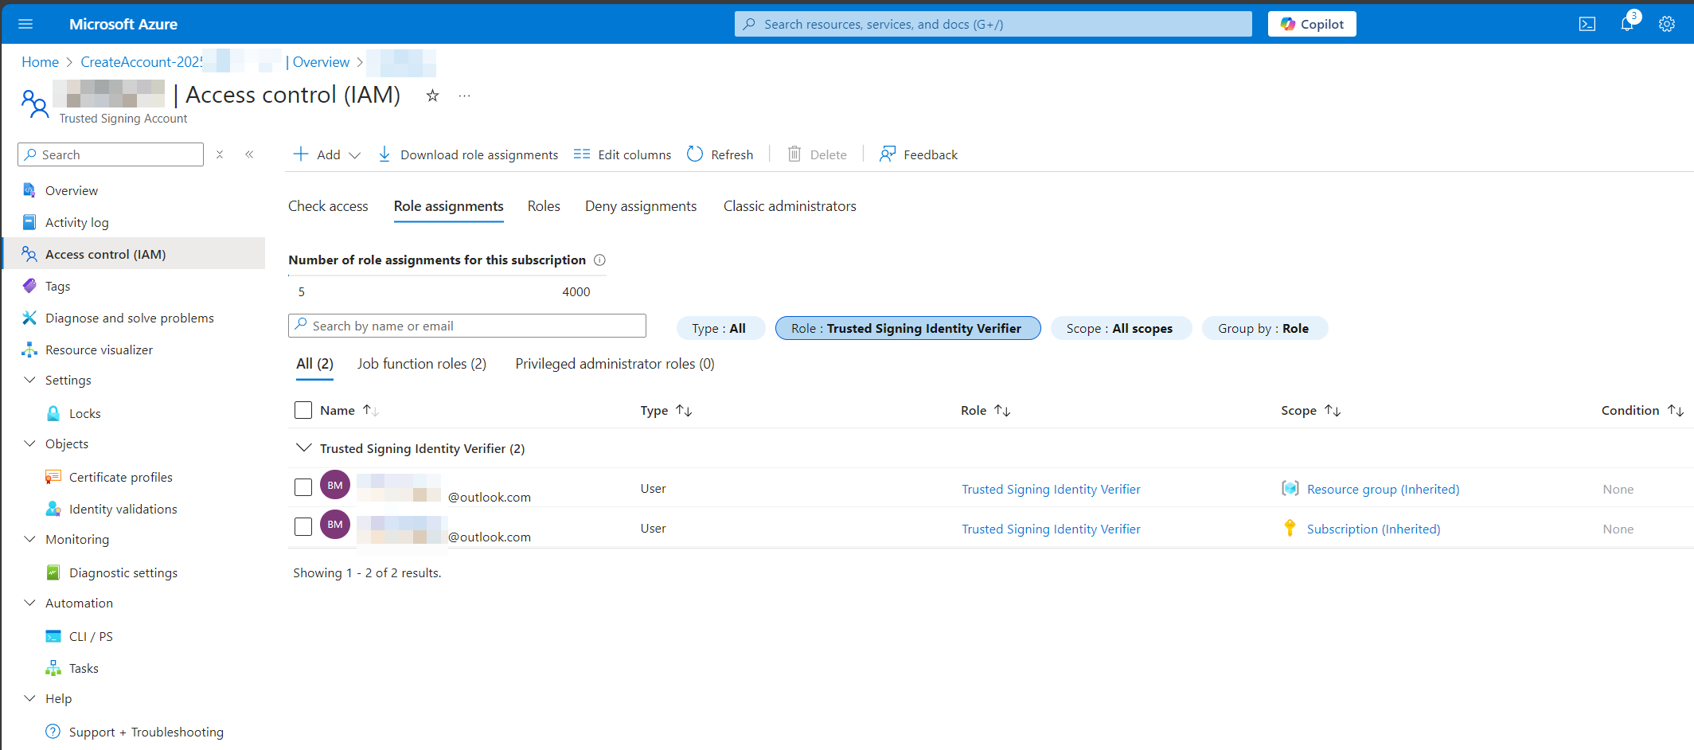Screen dimensions: 1694x750
Task: Check the select-all box in the name column header
Action: pos(303,410)
